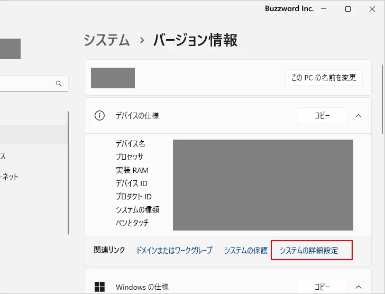The height and width of the screenshot is (294, 385).
Task: Go back to システム breadcrumb
Action: click(x=107, y=40)
